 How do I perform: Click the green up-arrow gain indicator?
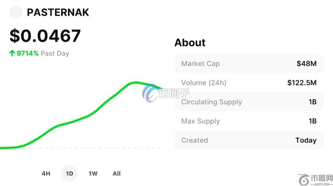12,53
